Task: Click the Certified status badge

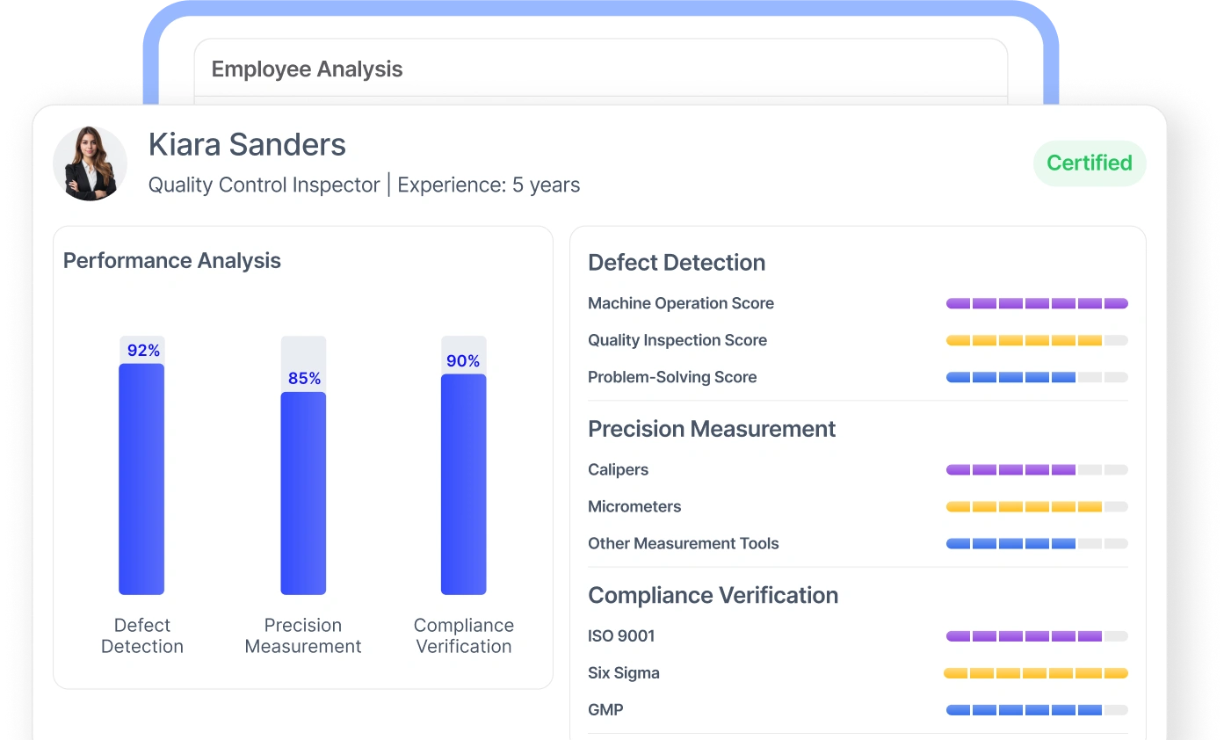Action: [x=1090, y=163]
